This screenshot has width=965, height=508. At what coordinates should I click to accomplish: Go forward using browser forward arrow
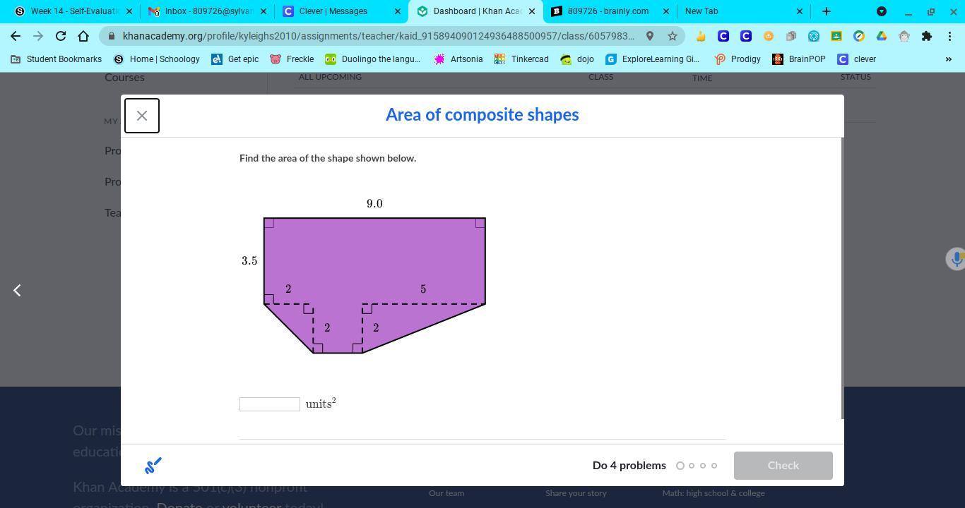tap(38, 36)
